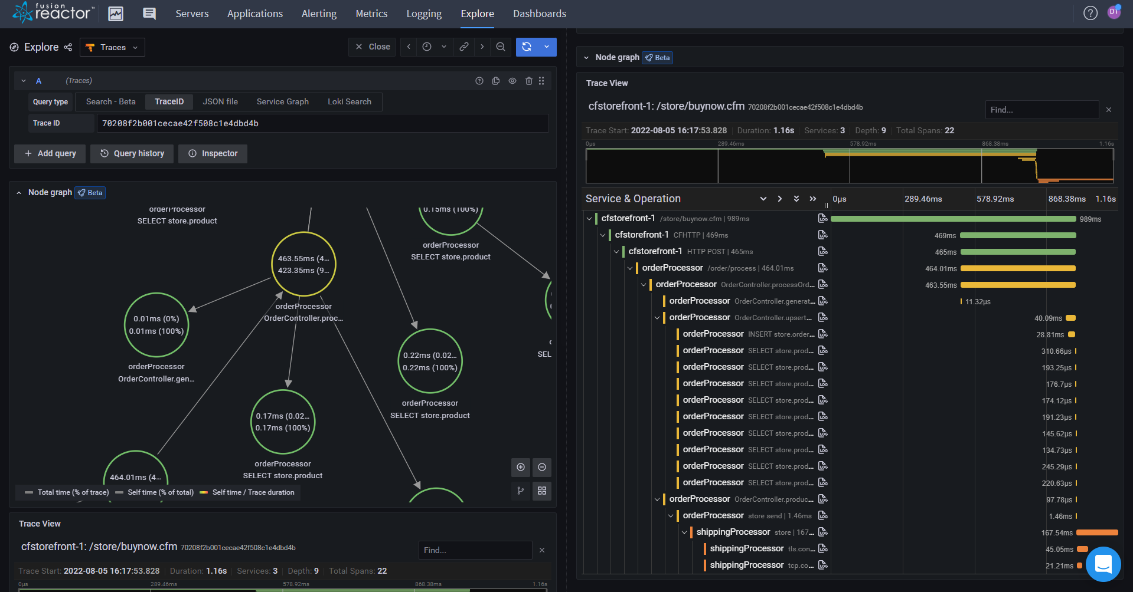The width and height of the screenshot is (1133, 592).
Task: Toggle query A visibility eye icon
Action: pos(512,81)
